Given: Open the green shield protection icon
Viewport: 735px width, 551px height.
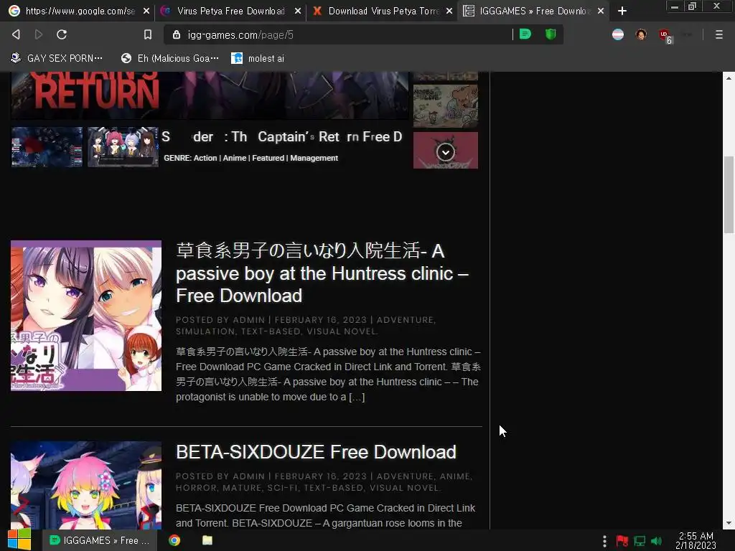Looking at the screenshot, I should point(551,34).
